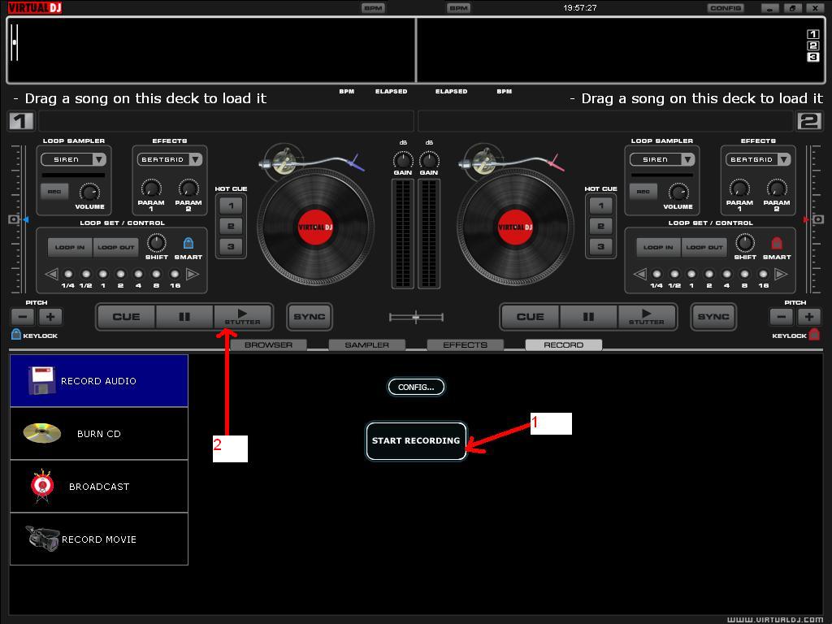The image size is (832, 624).
Task: Decrease the right deck pitch with minus
Action: (782, 317)
